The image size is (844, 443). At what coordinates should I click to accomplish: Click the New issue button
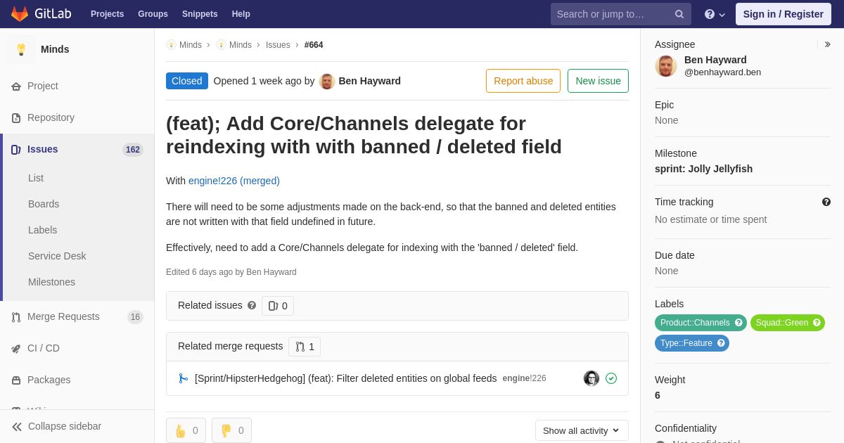[598, 81]
